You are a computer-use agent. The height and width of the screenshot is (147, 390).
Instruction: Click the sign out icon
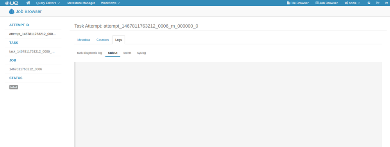click(386, 3)
